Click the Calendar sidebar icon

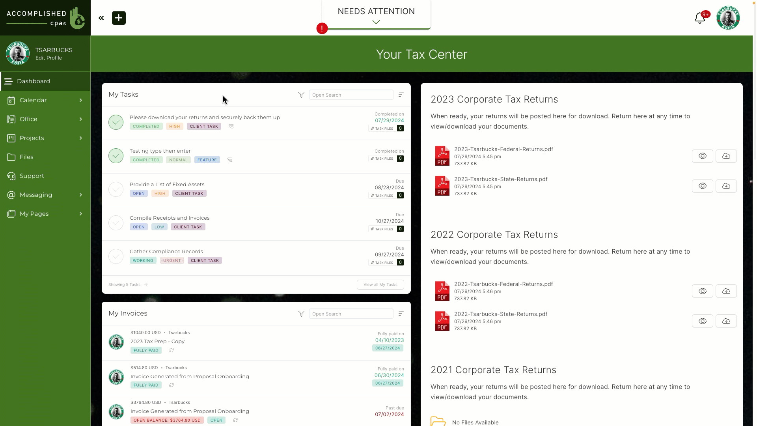(x=10, y=100)
